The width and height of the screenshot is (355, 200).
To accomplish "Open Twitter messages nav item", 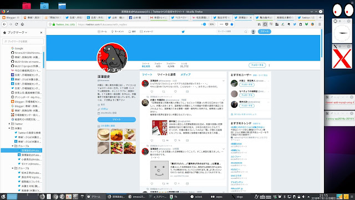I will coord(146,32).
